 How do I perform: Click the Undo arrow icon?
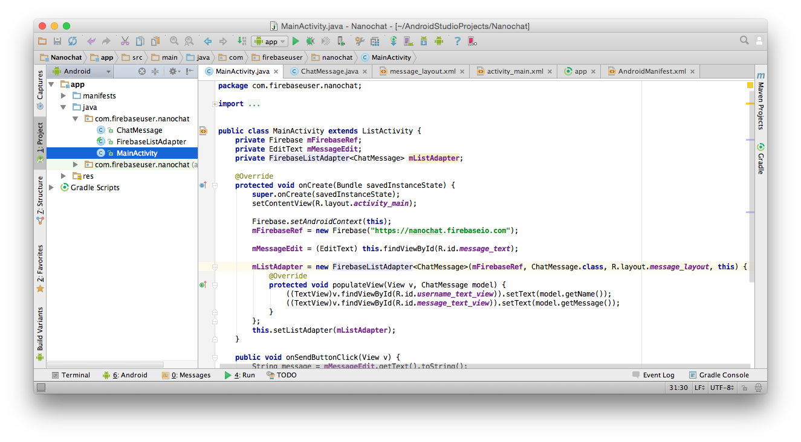point(91,41)
